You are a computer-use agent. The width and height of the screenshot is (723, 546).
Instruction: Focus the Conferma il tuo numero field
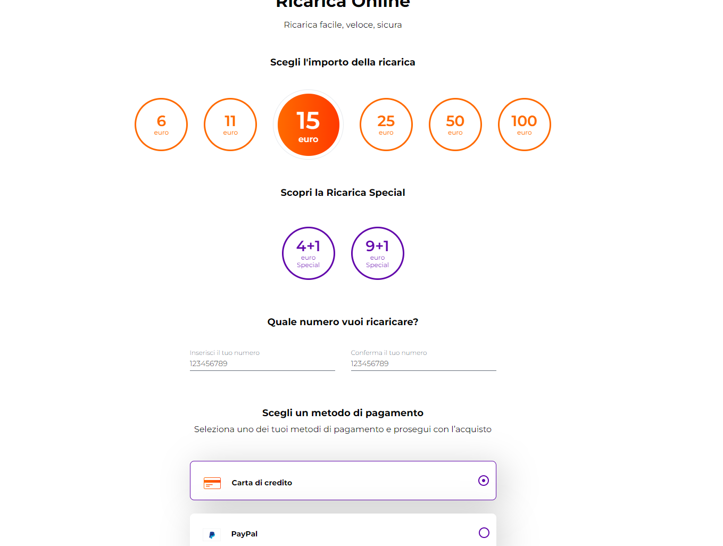point(423,363)
